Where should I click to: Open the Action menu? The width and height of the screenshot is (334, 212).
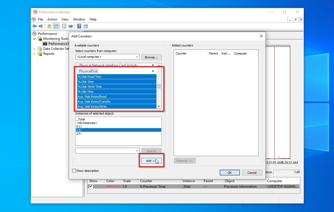pos(52,19)
